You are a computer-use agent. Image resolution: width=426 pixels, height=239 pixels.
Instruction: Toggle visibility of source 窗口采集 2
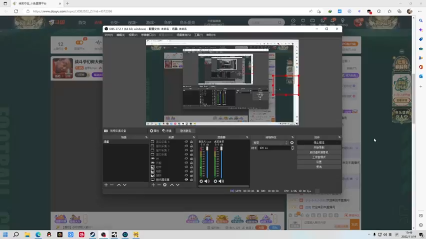click(186, 150)
